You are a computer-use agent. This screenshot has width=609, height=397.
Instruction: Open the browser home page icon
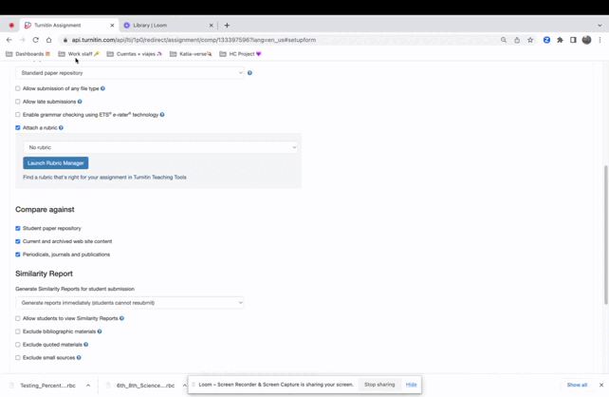point(48,40)
